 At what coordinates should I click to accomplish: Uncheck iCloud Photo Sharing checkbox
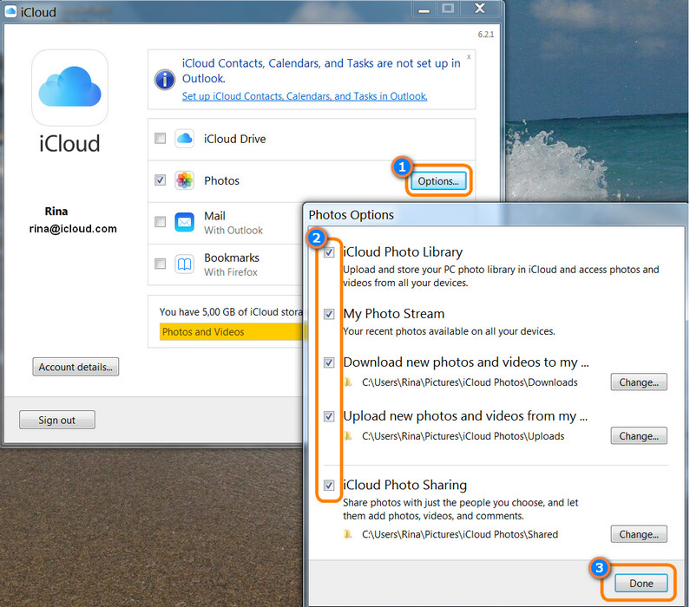click(x=329, y=485)
